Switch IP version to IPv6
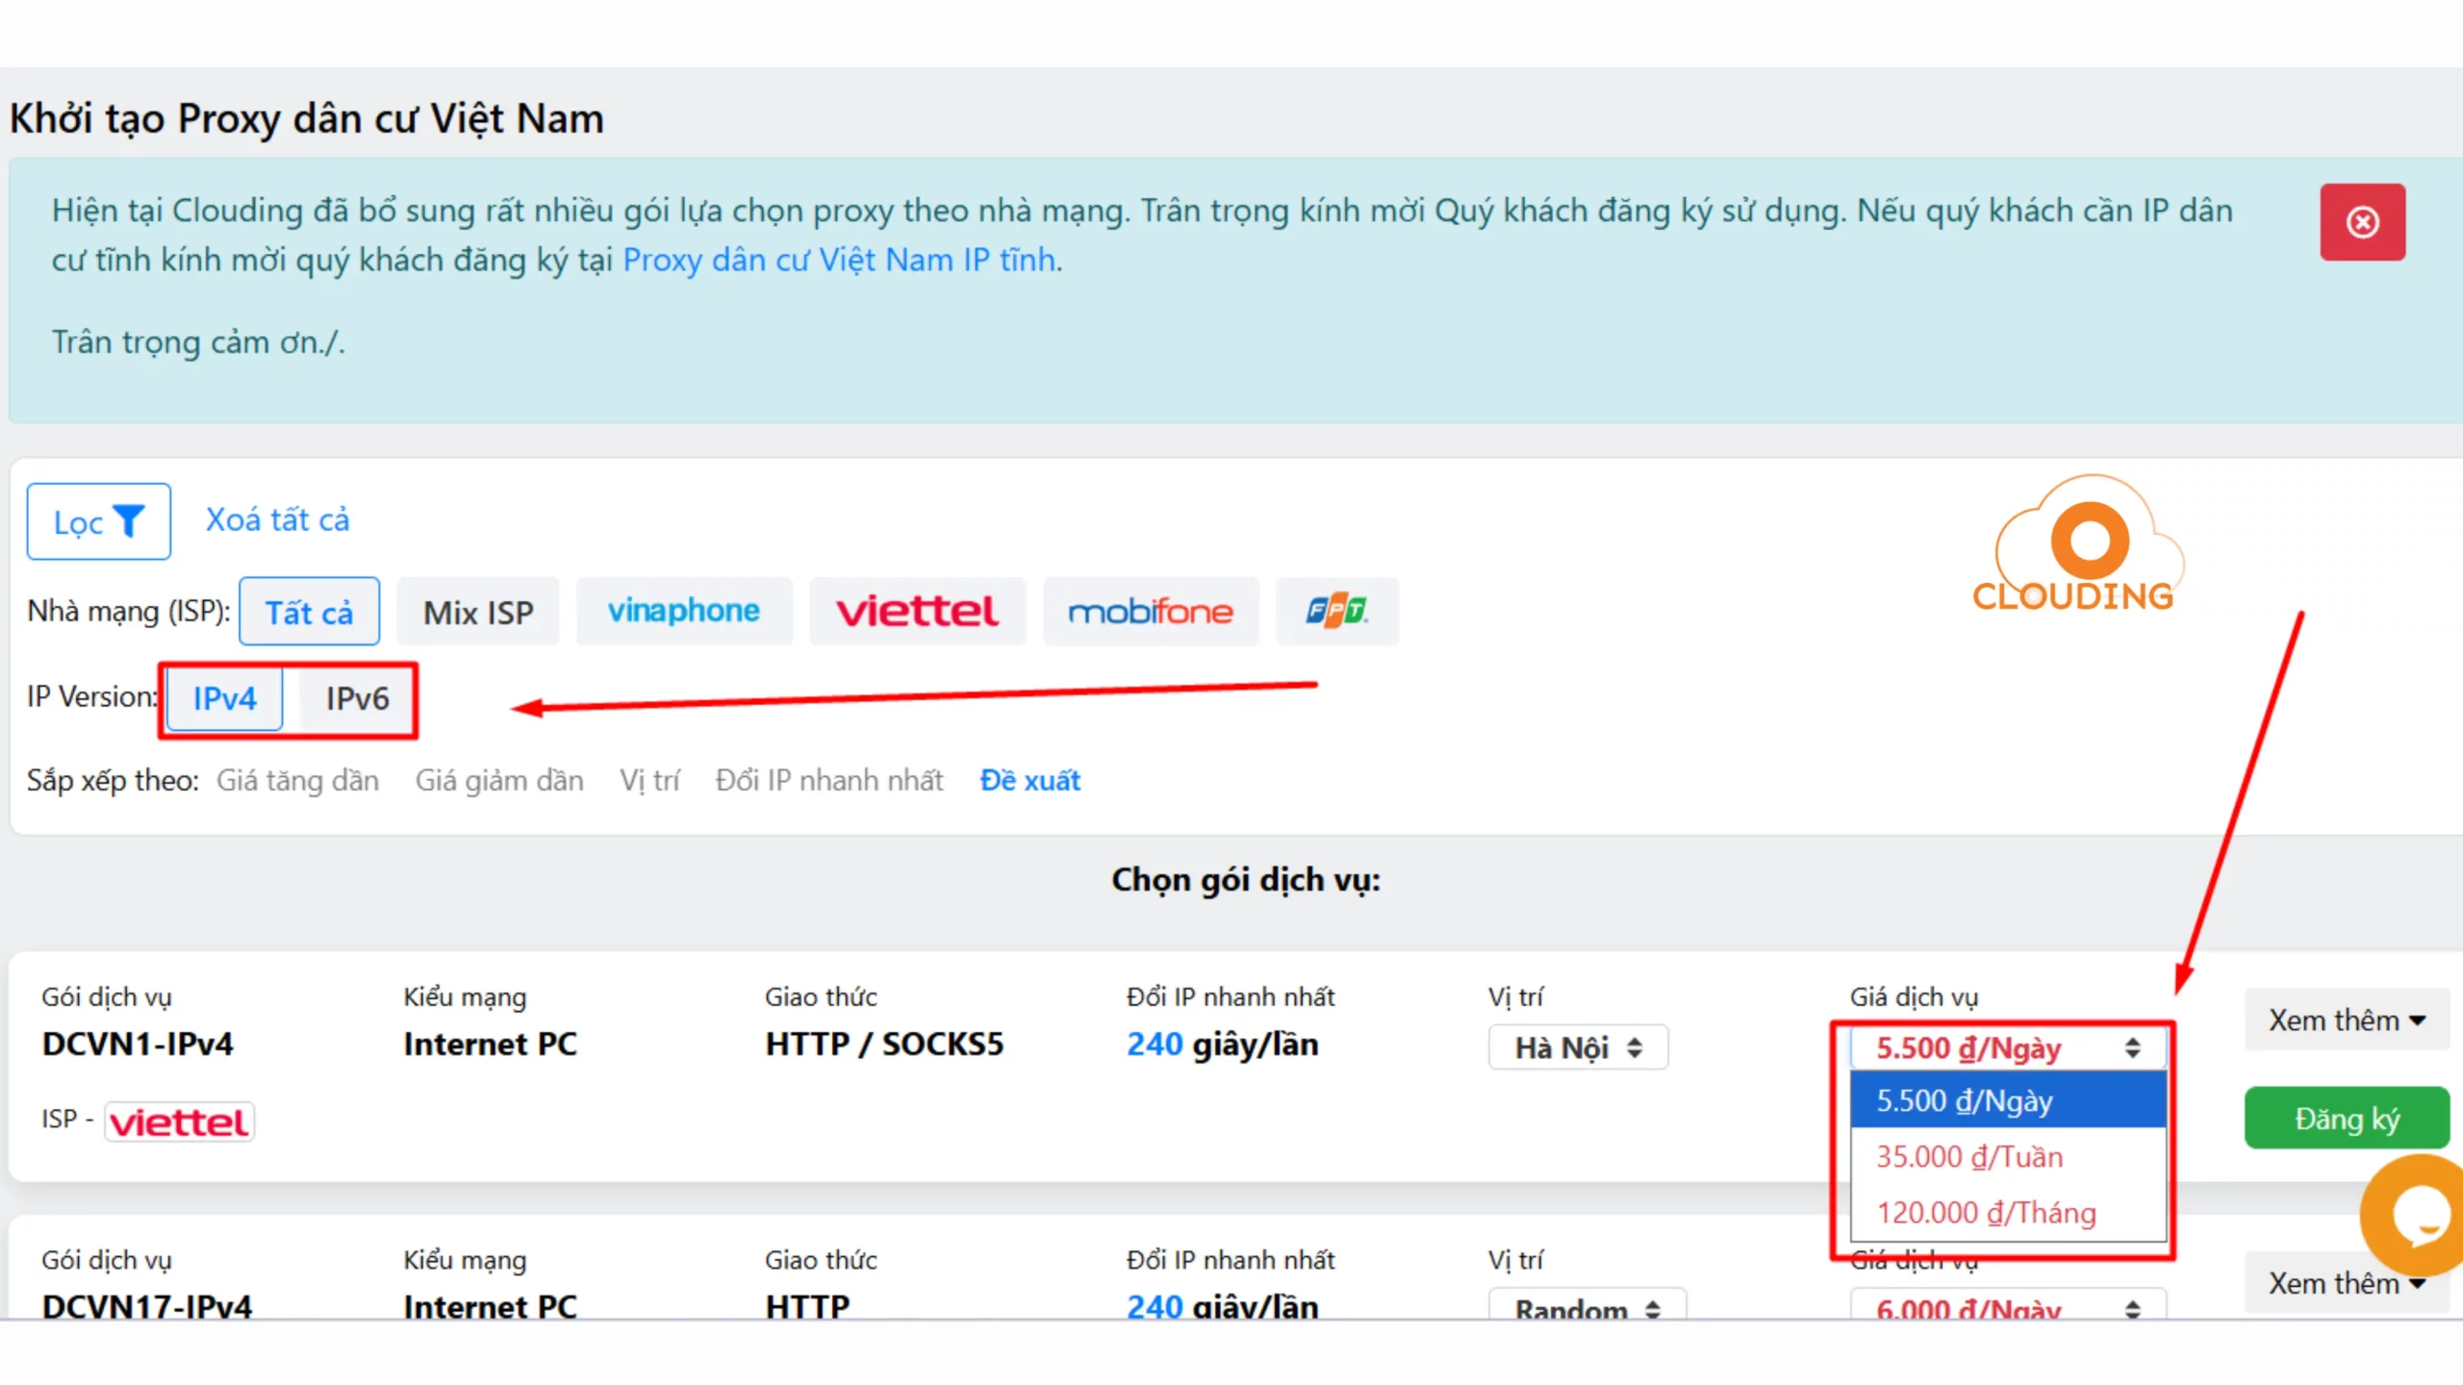2463x1385 pixels. tap(357, 698)
